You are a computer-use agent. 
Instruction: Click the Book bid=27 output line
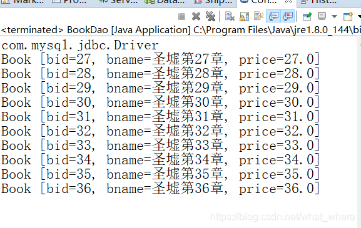[x=160, y=59]
